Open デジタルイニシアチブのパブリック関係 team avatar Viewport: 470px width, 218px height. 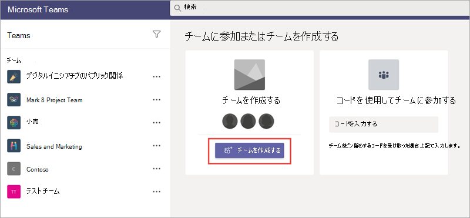tap(14, 77)
